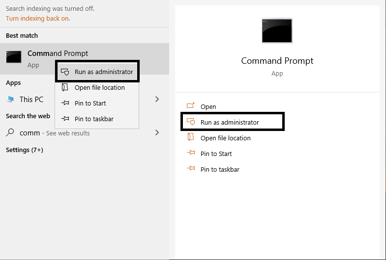
Task: Click the orange shield Run as administrator icon
Action: (x=191, y=122)
